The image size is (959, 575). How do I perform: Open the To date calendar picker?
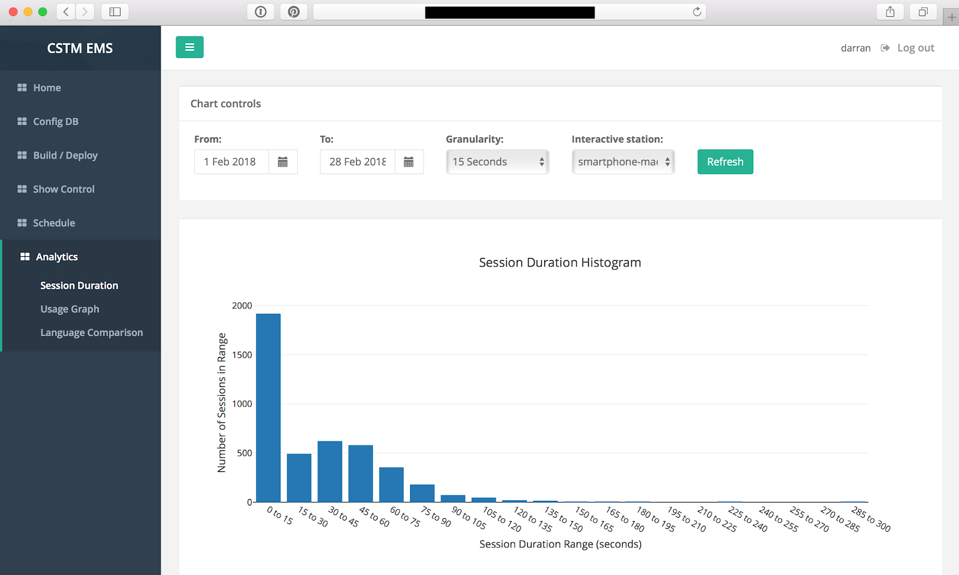click(x=409, y=162)
